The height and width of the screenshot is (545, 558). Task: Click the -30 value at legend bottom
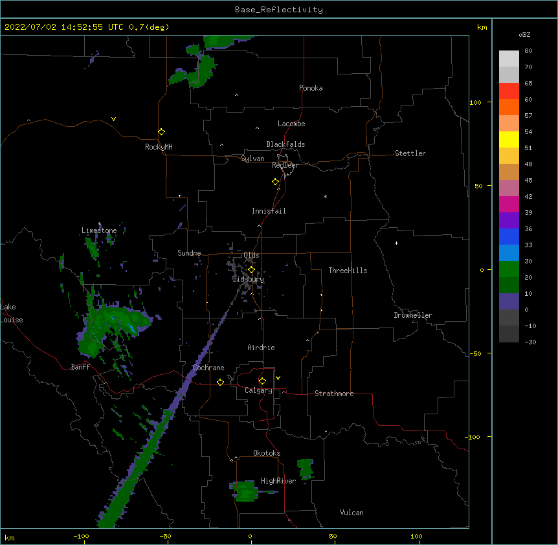[530, 342]
